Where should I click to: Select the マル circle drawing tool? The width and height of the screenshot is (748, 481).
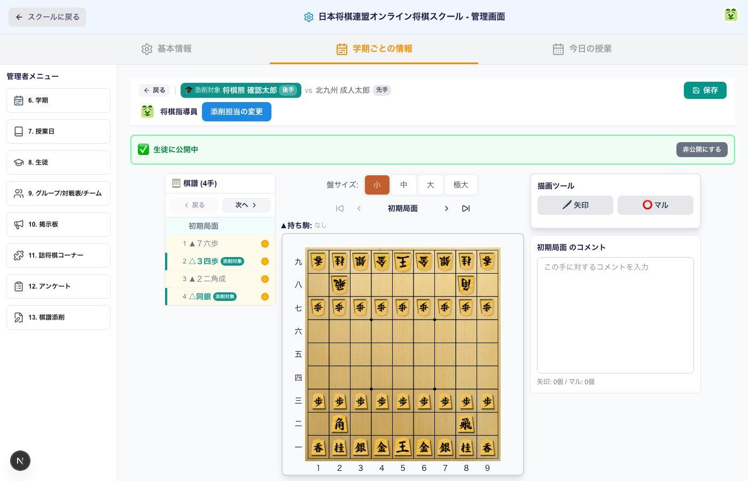pyautogui.click(x=655, y=205)
